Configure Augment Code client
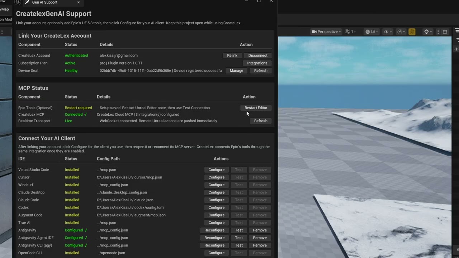The width and height of the screenshot is (459, 258). click(217, 215)
